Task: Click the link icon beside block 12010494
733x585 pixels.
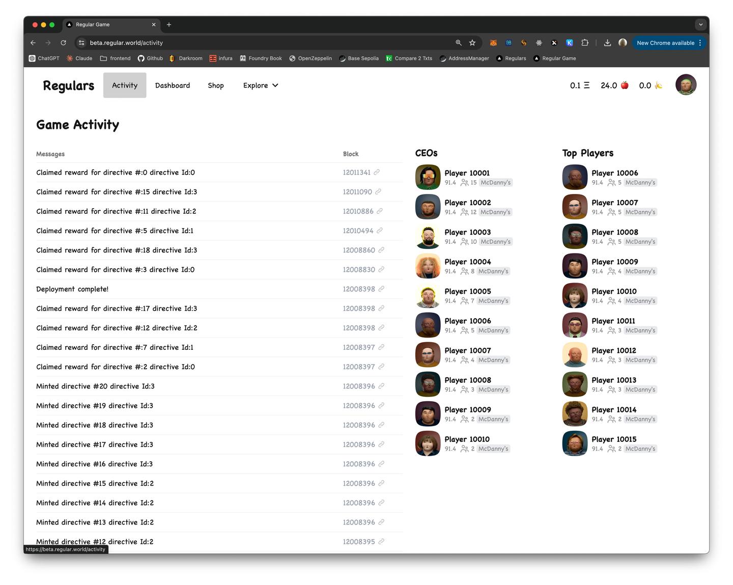Action: click(x=380, y=231)
